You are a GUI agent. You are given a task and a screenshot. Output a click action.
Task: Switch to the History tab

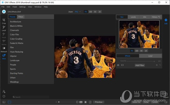[156, 17]
